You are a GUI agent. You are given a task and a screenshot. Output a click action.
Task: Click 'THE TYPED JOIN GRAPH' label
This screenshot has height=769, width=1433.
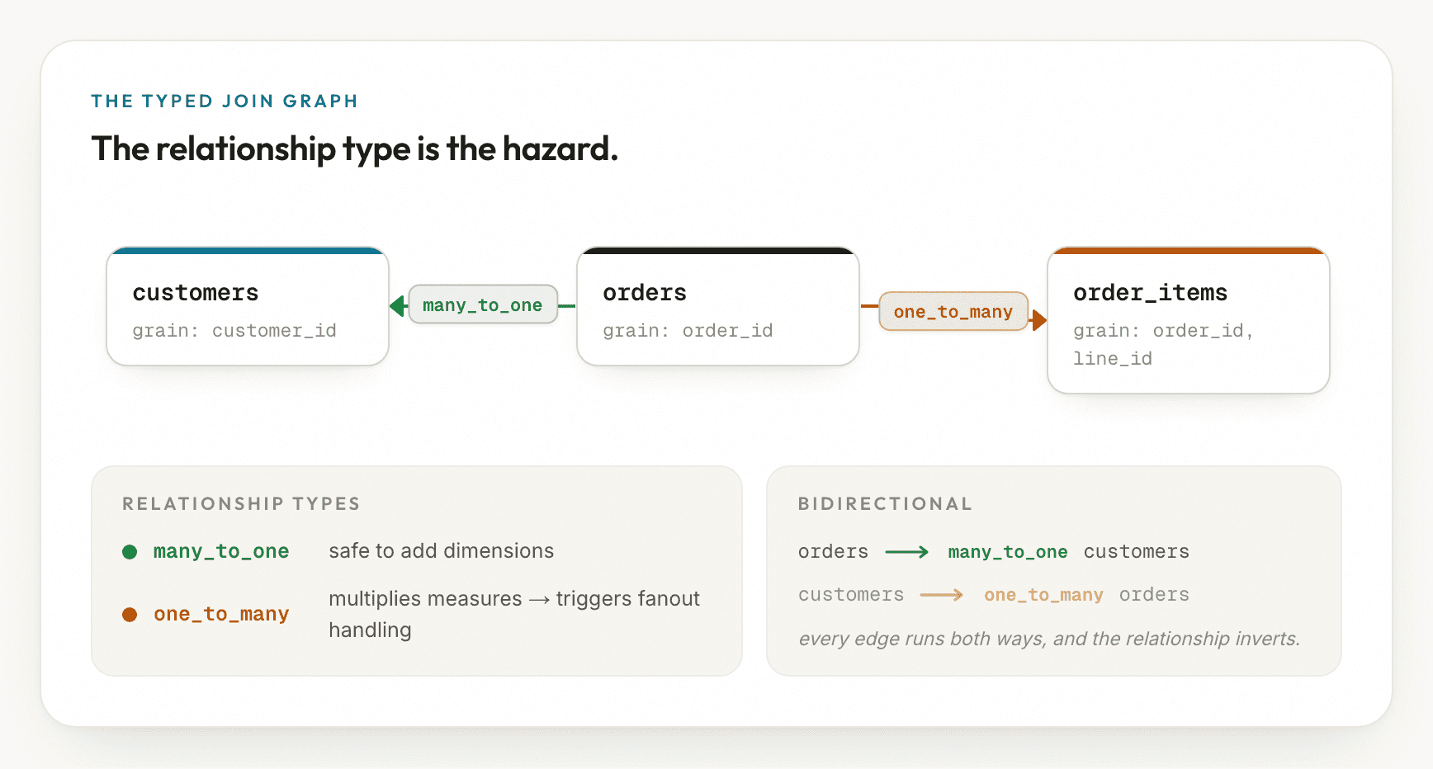point(225,101)
